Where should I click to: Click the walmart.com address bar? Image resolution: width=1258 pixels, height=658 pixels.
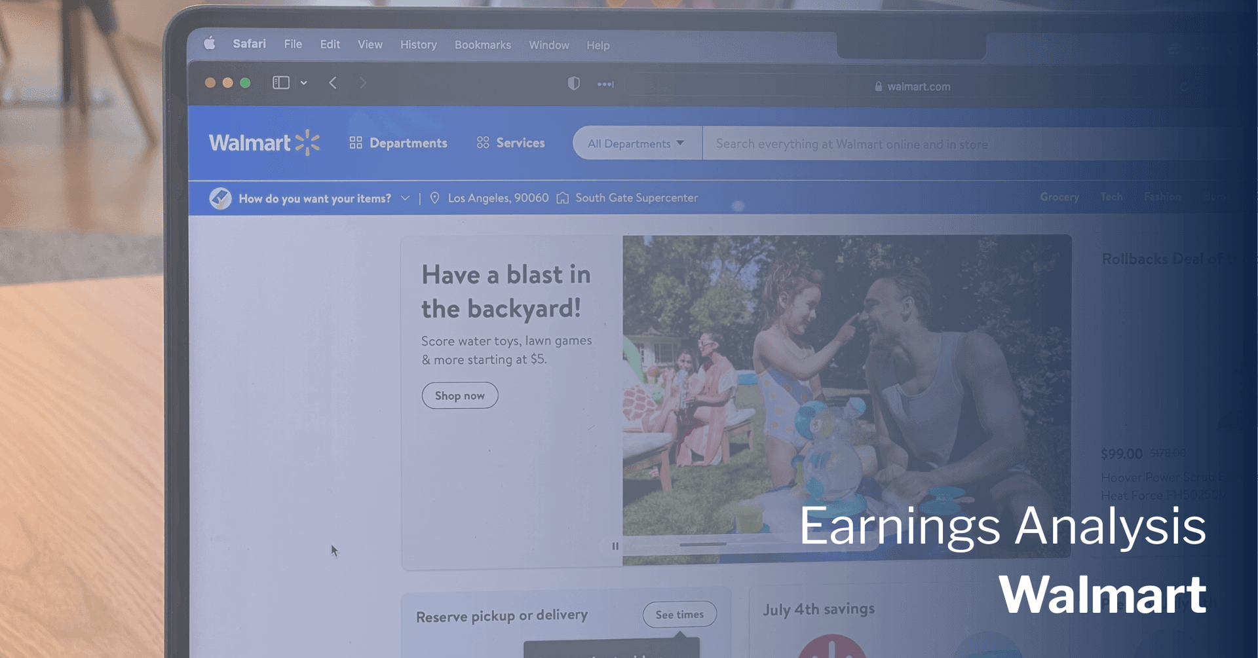click(x=911, y=86)
